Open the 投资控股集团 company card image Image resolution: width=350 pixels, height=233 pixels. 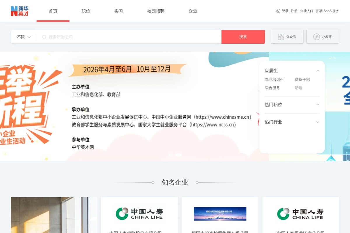coord(220,214)
